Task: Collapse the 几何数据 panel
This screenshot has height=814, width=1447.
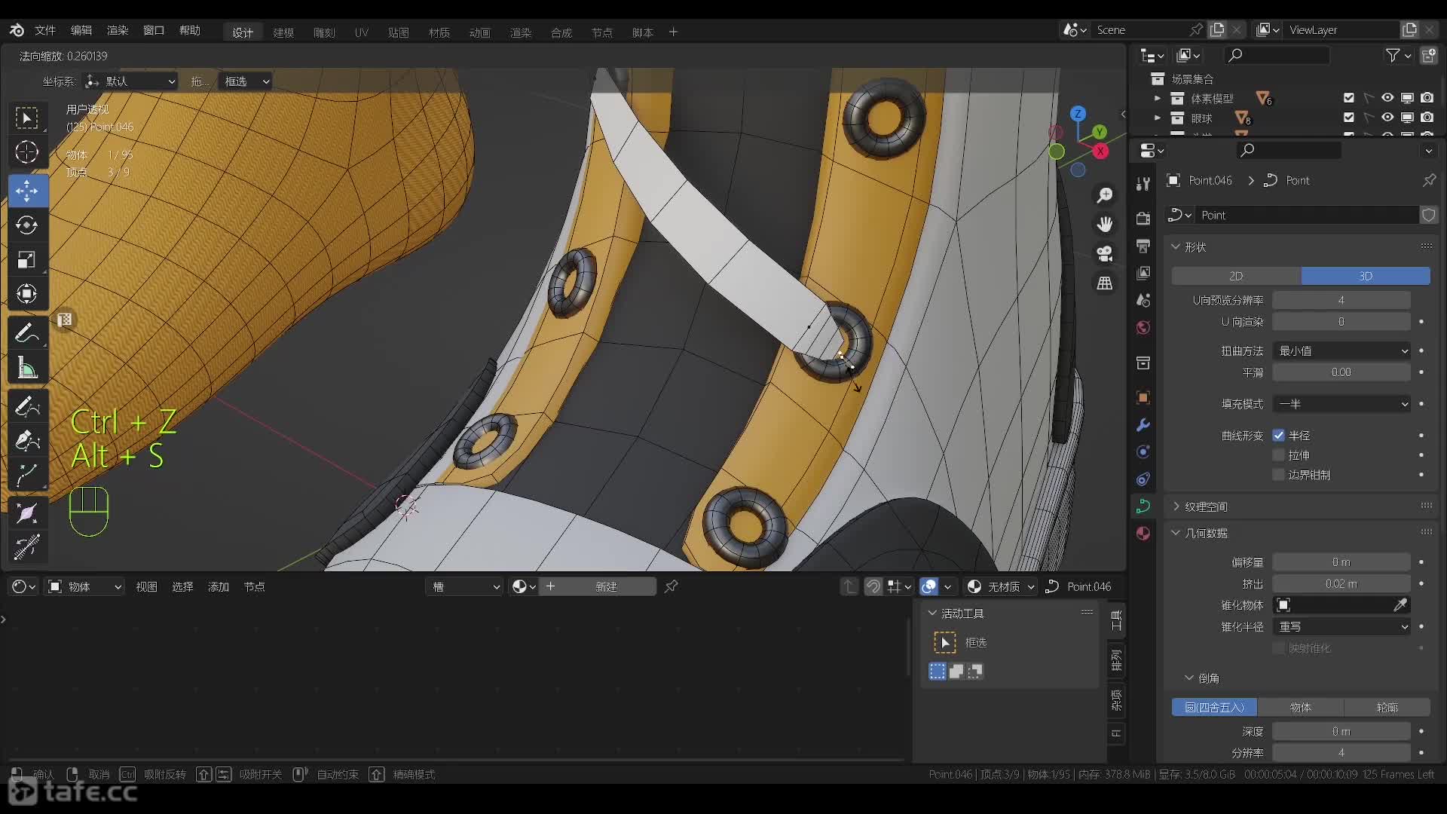Action: 1176,533
